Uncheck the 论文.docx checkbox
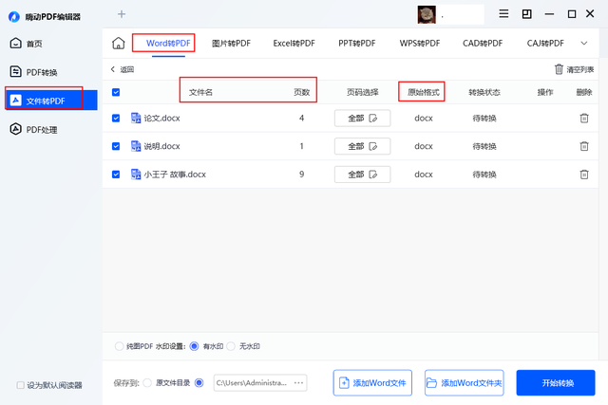This screenshot has height=405, width=608. point(116,119)
